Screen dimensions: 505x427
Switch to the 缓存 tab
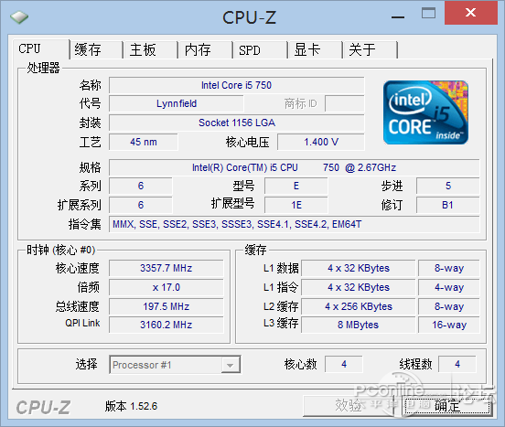pyautogui.click(x=96, y=50)
